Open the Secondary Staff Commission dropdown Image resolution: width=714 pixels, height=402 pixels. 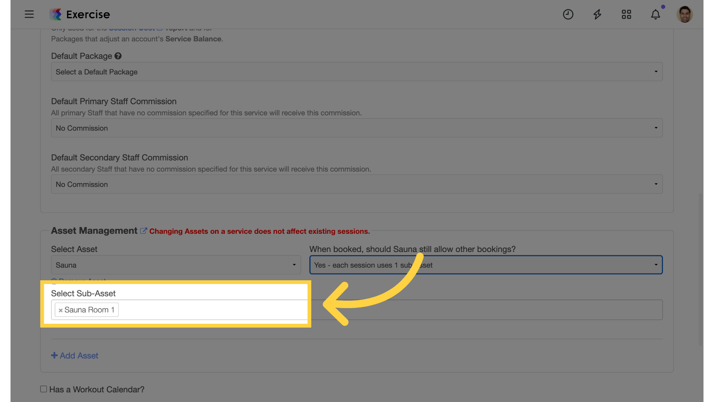pos(357,184)
